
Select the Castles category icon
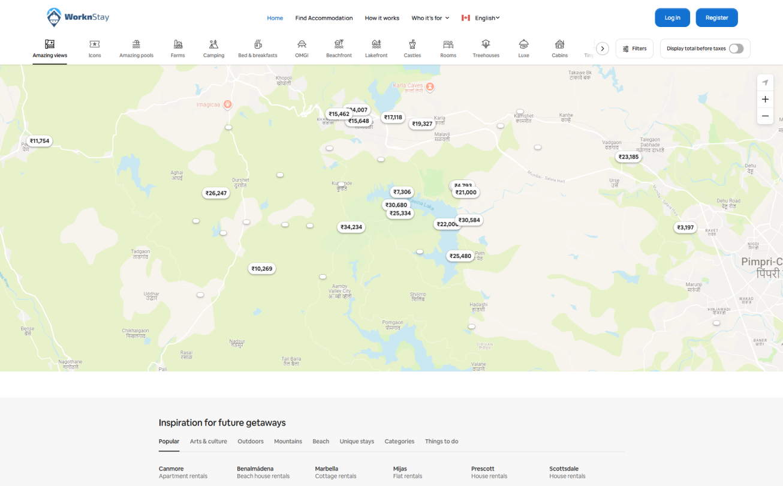pos(412,44)
